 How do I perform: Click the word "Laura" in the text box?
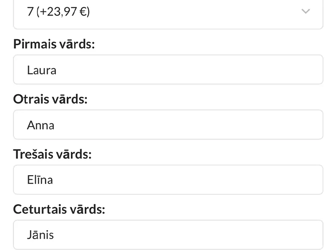tap(42, 70)
